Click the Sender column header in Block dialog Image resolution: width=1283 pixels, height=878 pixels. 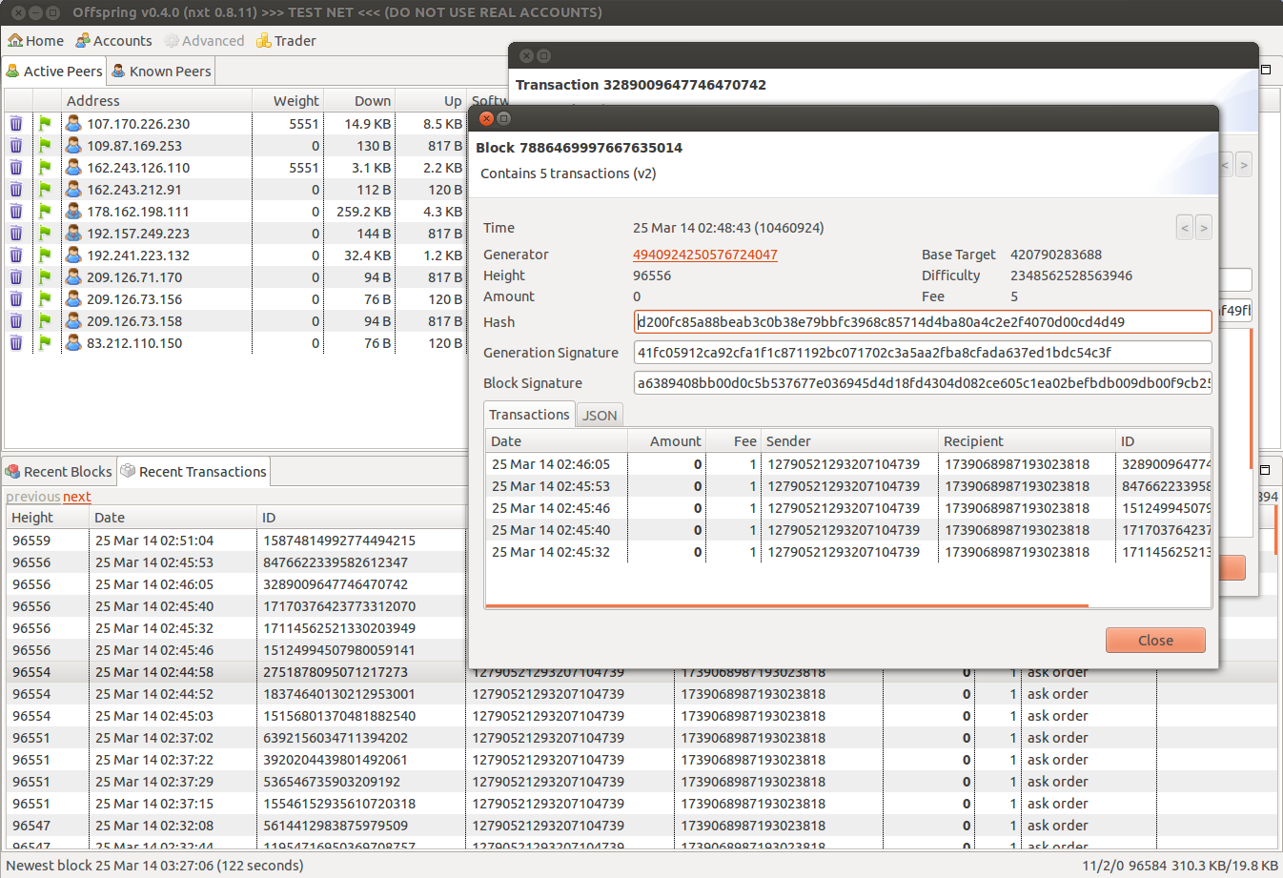click(849, 441)
